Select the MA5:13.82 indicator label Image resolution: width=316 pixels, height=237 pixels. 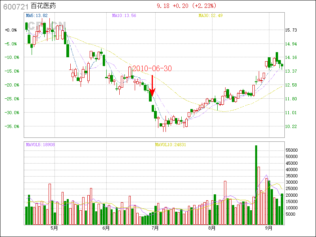(x=37, y=15)
